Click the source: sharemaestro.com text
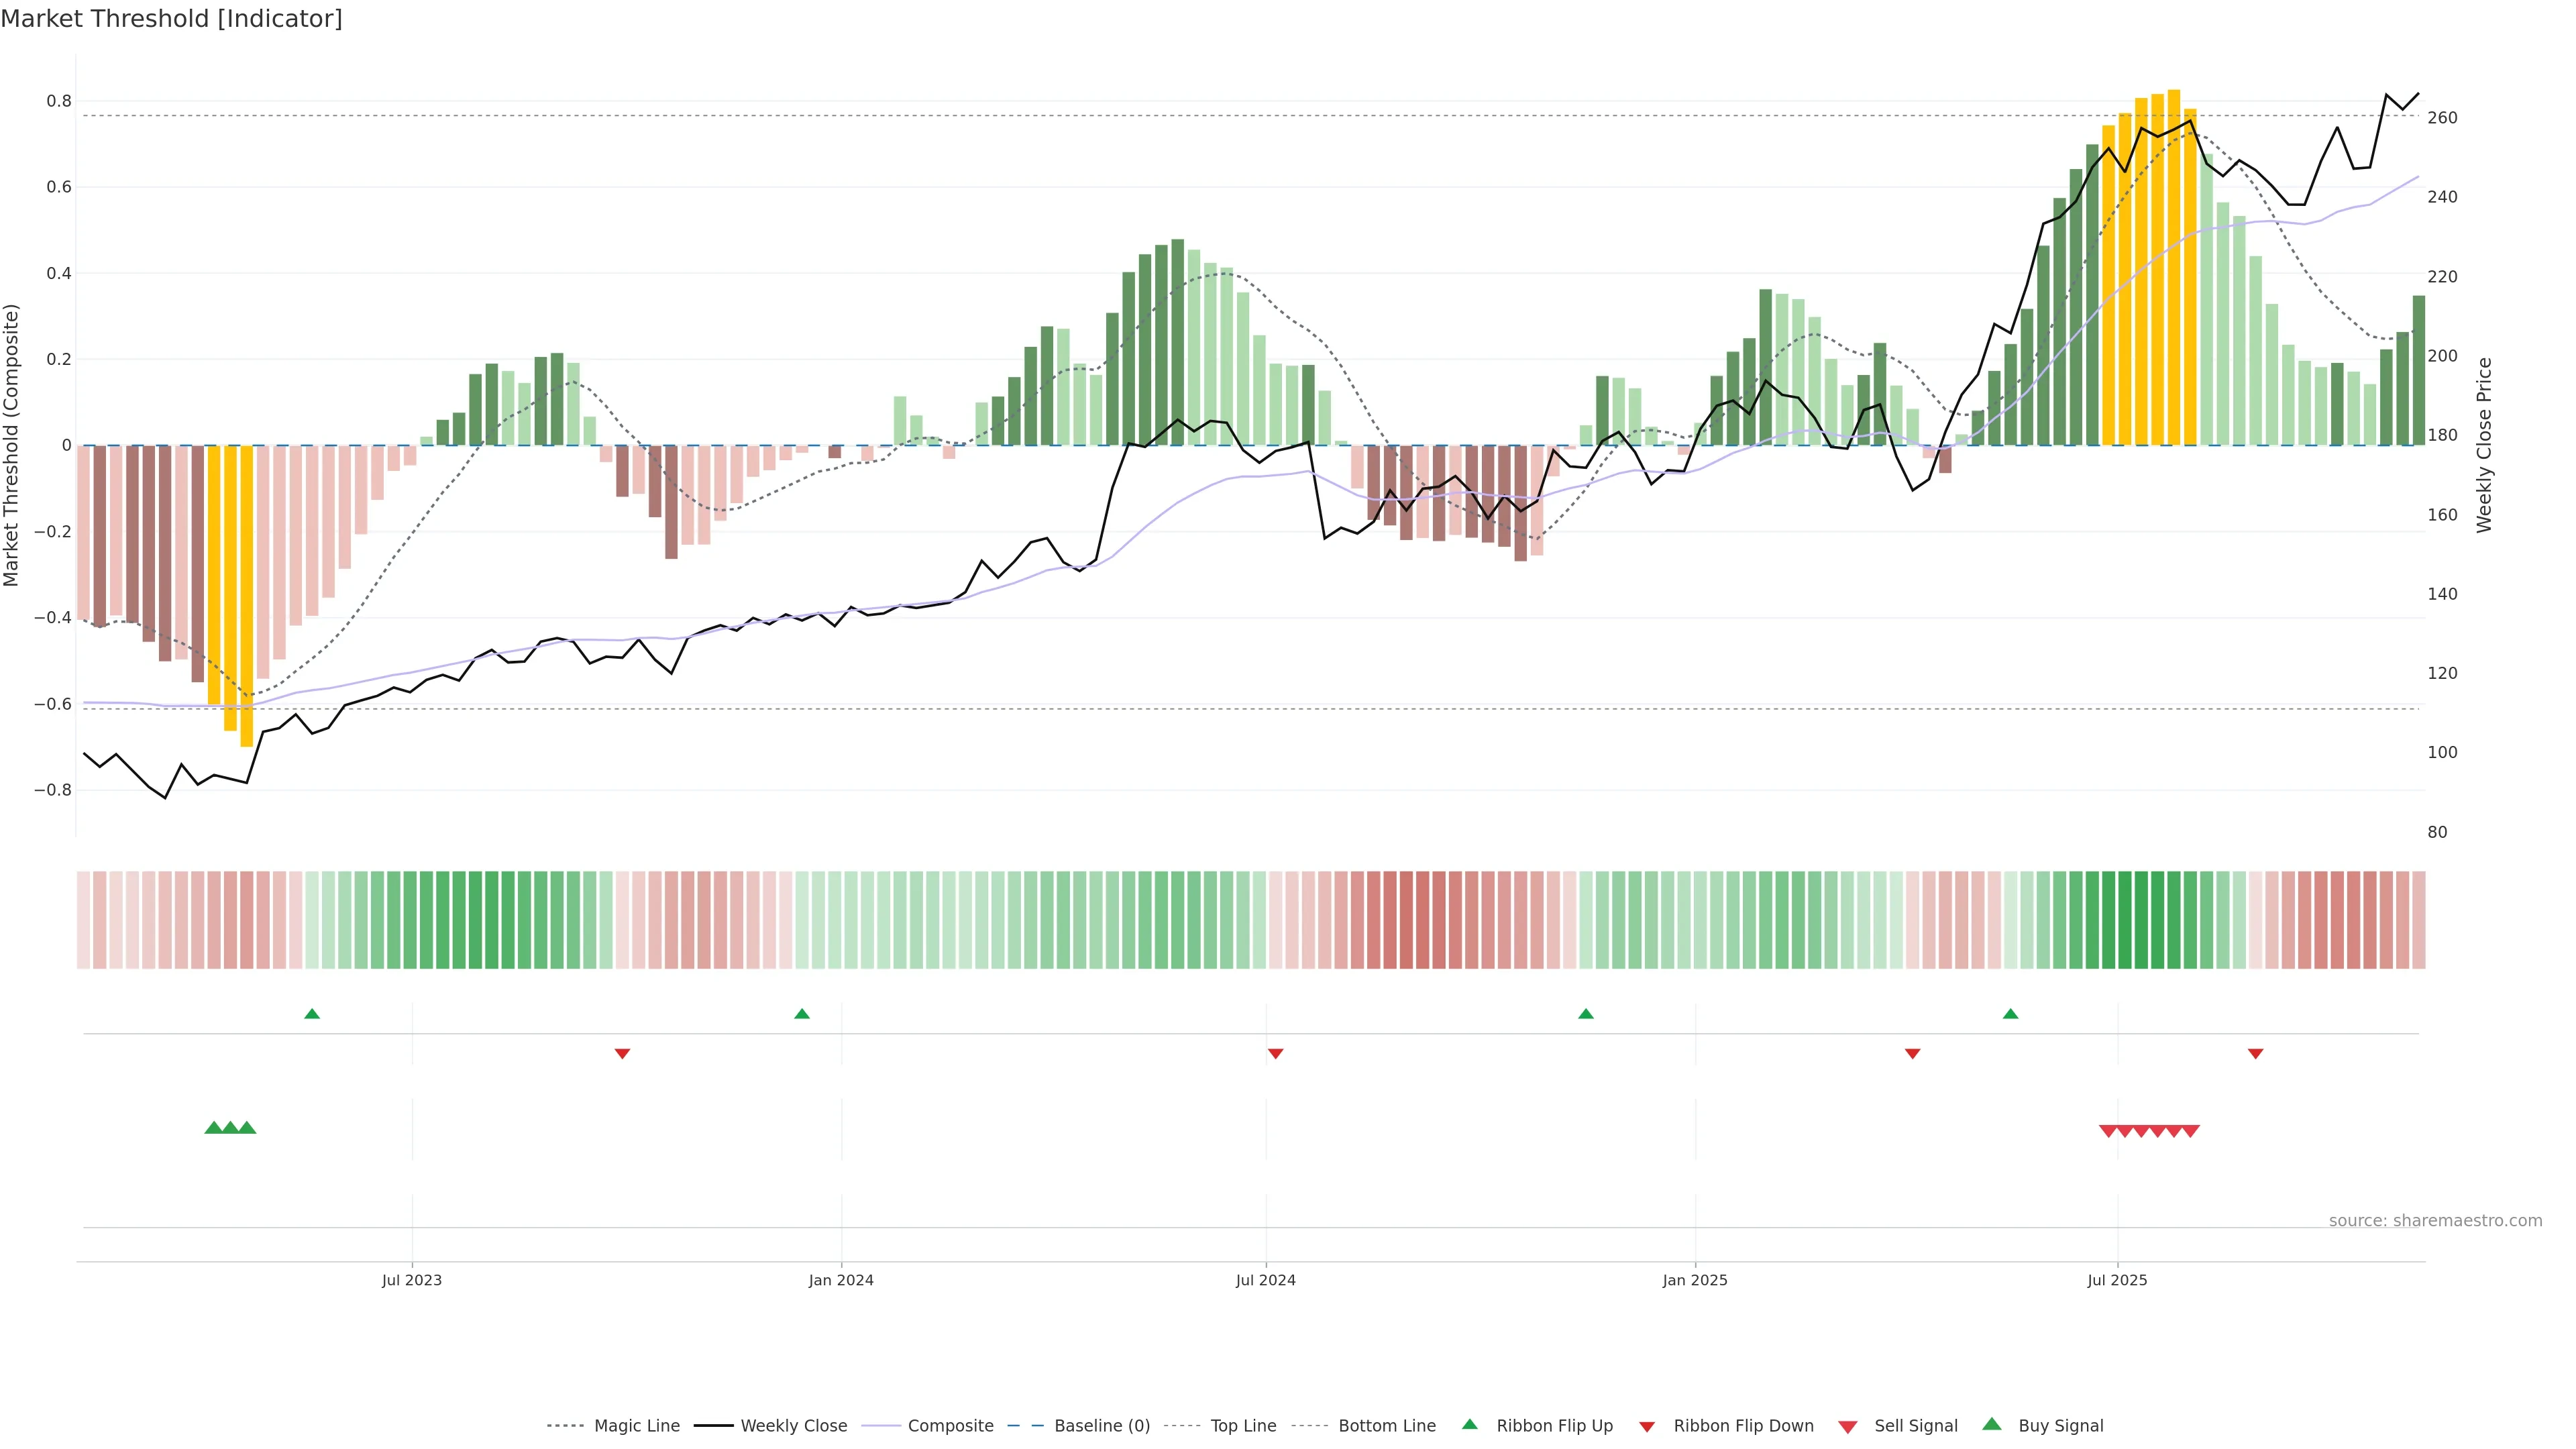The height and width of the screenshot is (1449, 2576). pyautogui.click(x=2435, y=1221)
